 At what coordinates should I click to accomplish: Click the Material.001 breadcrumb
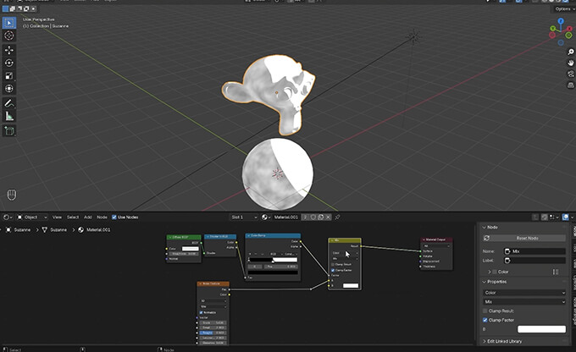click(x=94, y=230)
